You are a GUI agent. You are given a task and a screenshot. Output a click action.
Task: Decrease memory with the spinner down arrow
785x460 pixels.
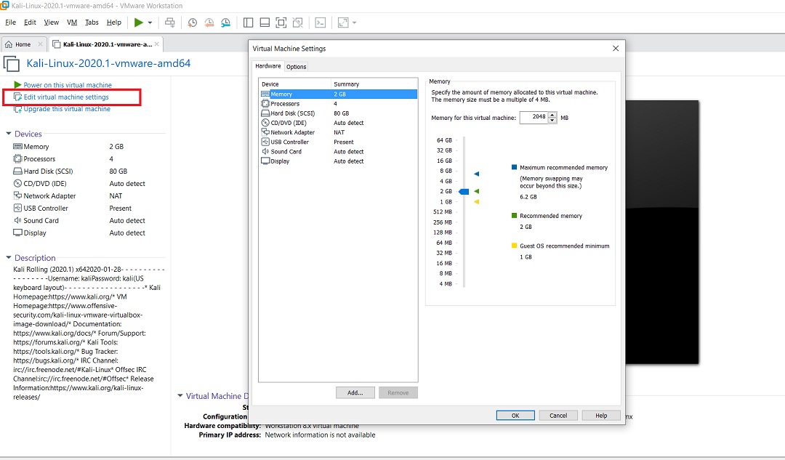pos(552,121)
